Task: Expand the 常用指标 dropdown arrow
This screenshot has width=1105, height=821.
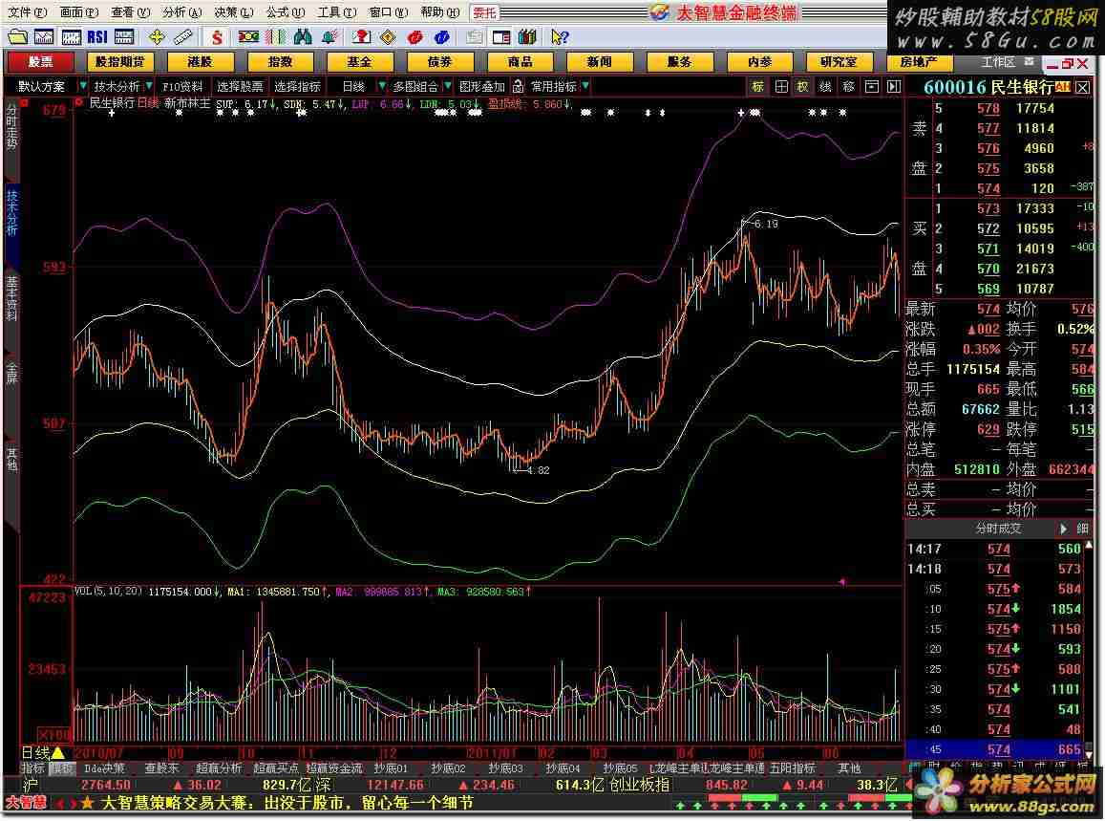Action: click(x=585, y=86)
